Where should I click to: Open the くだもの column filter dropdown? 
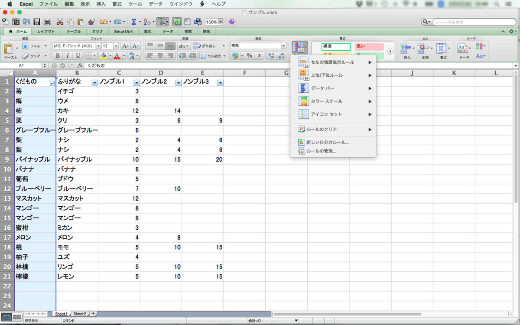click(x=52, y=82)
